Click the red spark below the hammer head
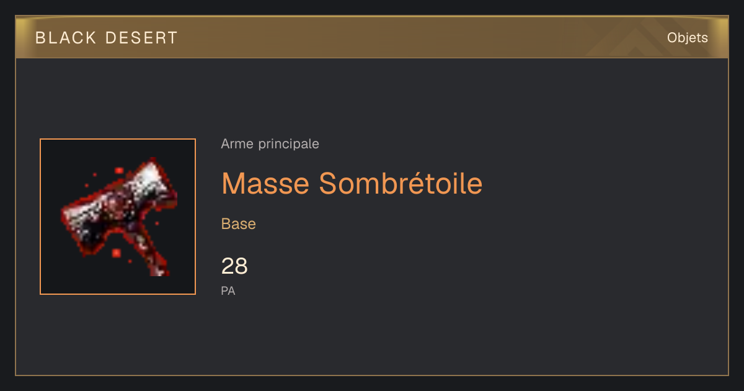The width and height of the screenshot is (744, 391). coord(116,253)
